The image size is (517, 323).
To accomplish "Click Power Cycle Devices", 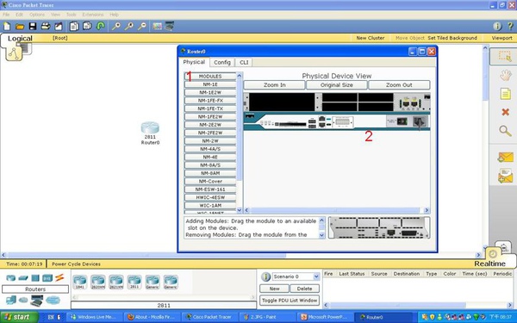I will tap(76, 264).
